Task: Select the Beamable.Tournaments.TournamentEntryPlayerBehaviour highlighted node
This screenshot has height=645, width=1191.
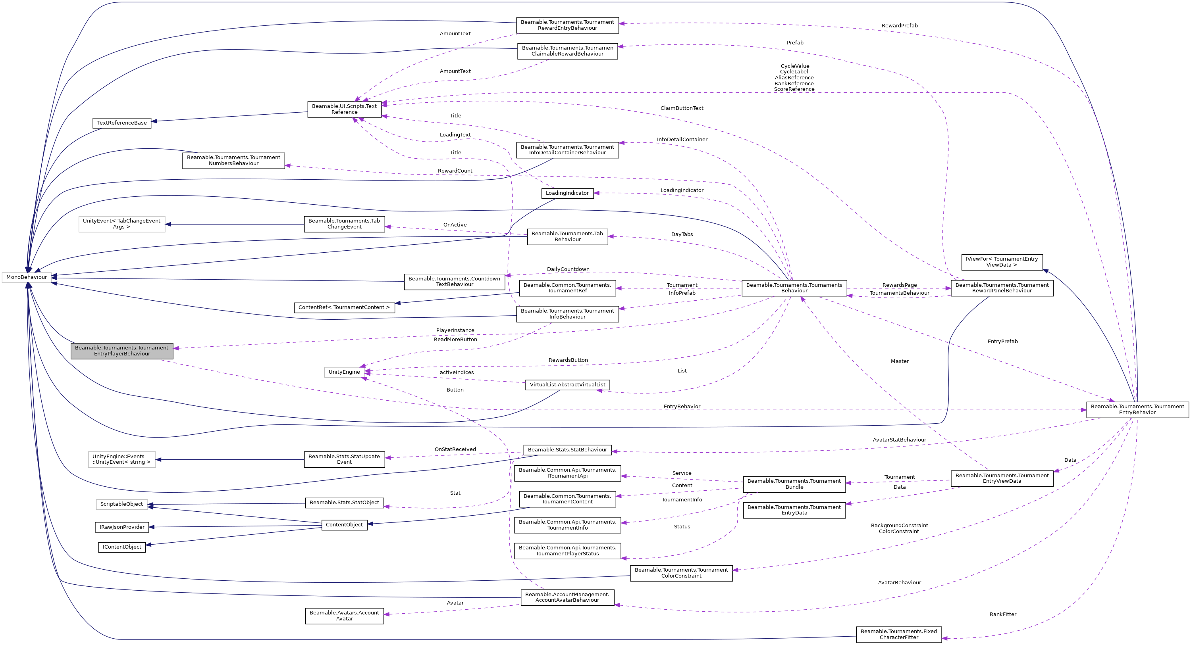Action: tap(122, 351)
